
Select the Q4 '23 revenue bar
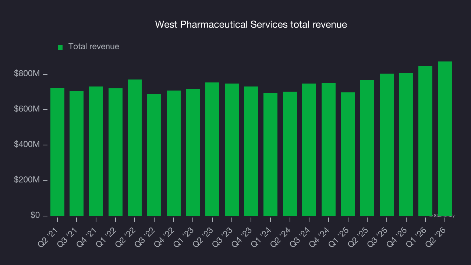click(251, 151)
